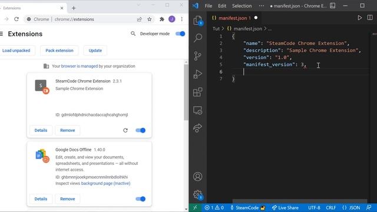Open Details for Google Docs Offline

click(x=41, y=199)
